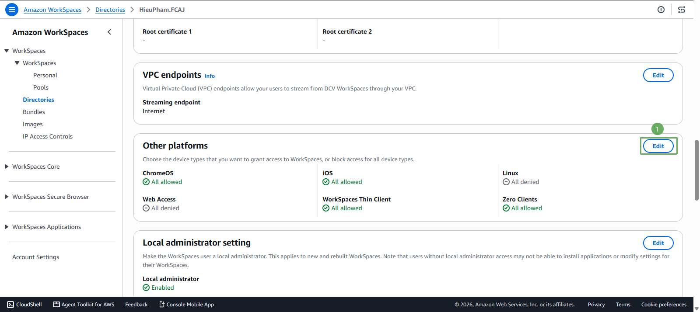Click the Other platforms heading

[175, 146]
